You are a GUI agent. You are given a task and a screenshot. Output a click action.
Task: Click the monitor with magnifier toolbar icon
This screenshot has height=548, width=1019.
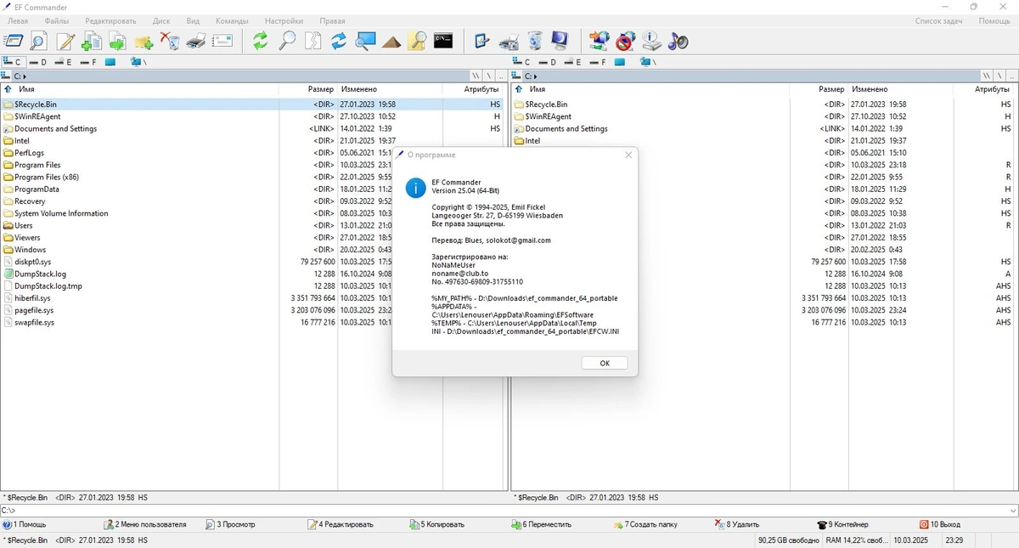pos(365,40)
